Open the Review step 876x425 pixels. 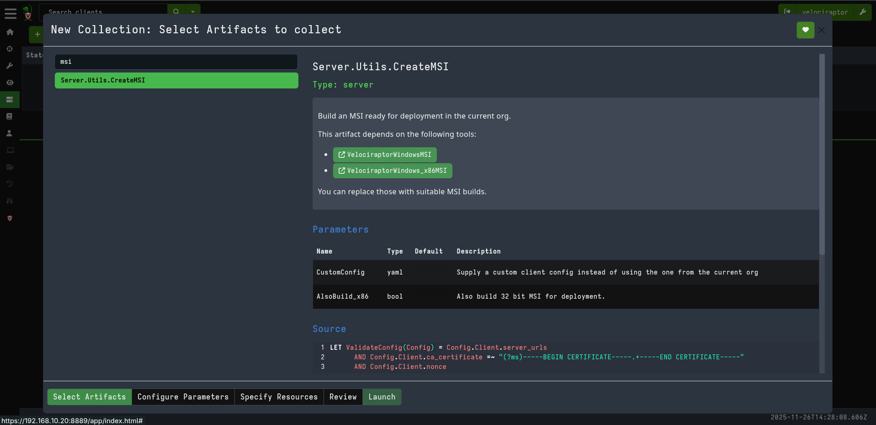coord(343,397)
